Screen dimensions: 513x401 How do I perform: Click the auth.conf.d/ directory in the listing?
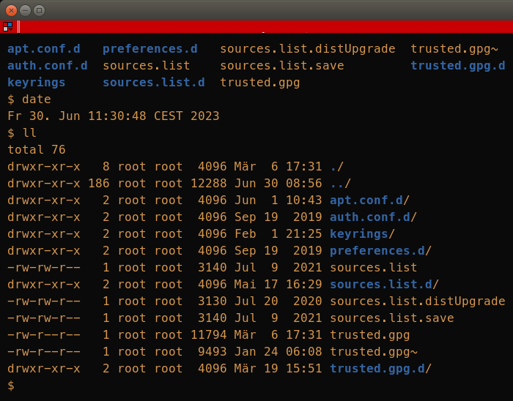pyautogui.click(x=373, y=217)
